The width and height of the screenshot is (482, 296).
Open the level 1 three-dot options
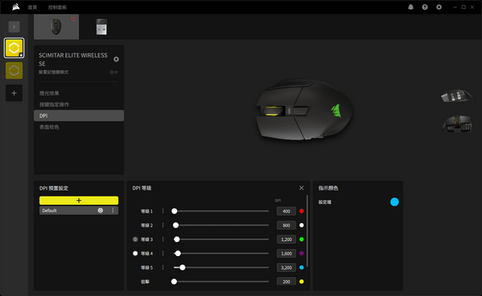(163, 211)
